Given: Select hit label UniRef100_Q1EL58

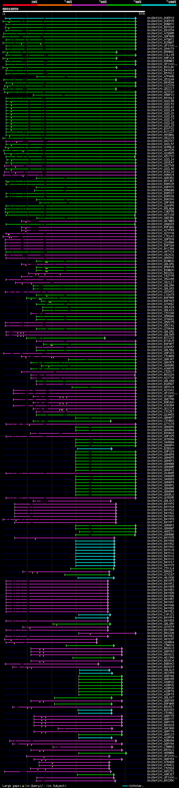Looking at the screenshot, I should pos(161,101).
